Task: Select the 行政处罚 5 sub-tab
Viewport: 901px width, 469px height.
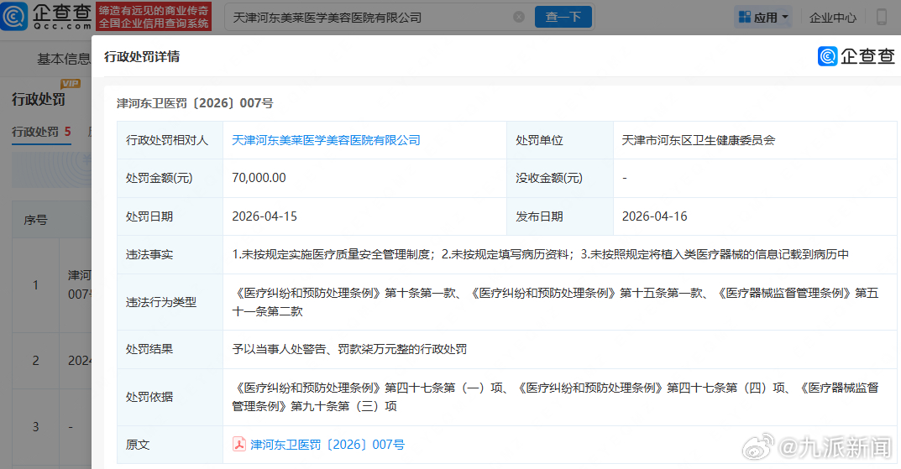Action: pos(41,132)
